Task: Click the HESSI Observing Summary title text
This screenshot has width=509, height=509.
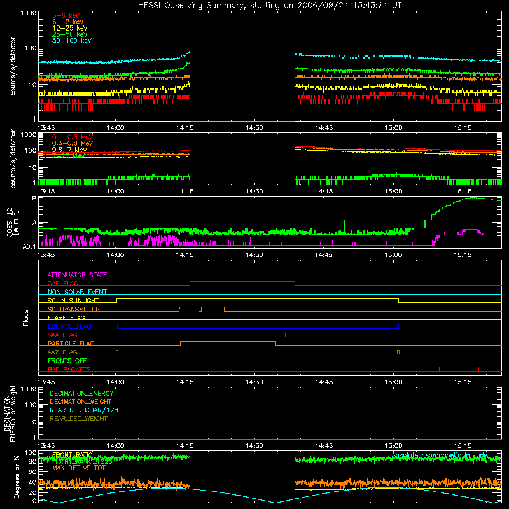Action: click(x=269, y=6)
